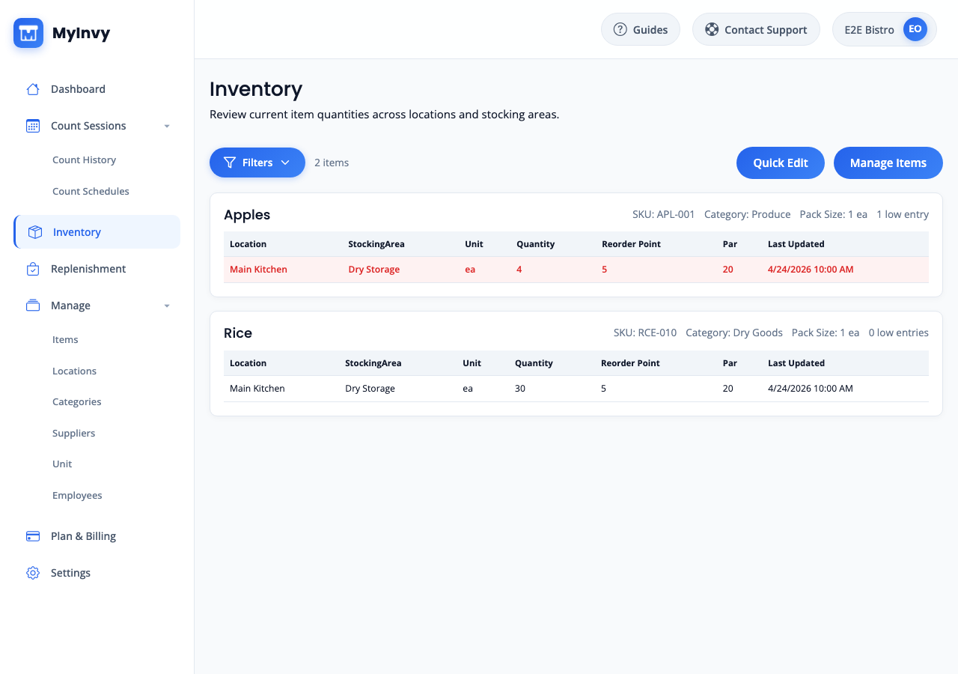
Task: Click "Category: Produce" text
Action: point(748,214)
